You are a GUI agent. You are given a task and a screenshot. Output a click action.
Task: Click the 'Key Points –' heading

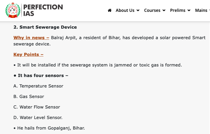pyautogui.click(x=28, y=55)
